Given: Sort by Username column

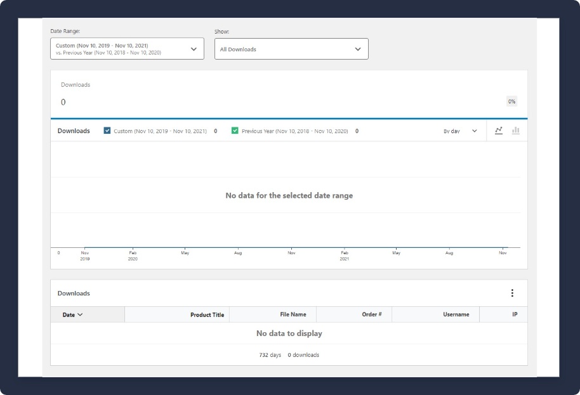Looking at the screenshot, I should (456, 314).
